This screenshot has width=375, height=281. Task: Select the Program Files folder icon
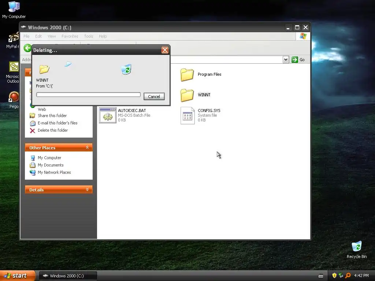[187, 75]
